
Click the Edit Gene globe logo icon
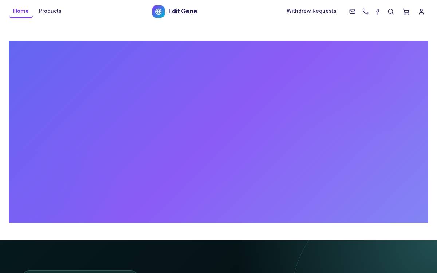pyautogui.click(x=158, y=12)
